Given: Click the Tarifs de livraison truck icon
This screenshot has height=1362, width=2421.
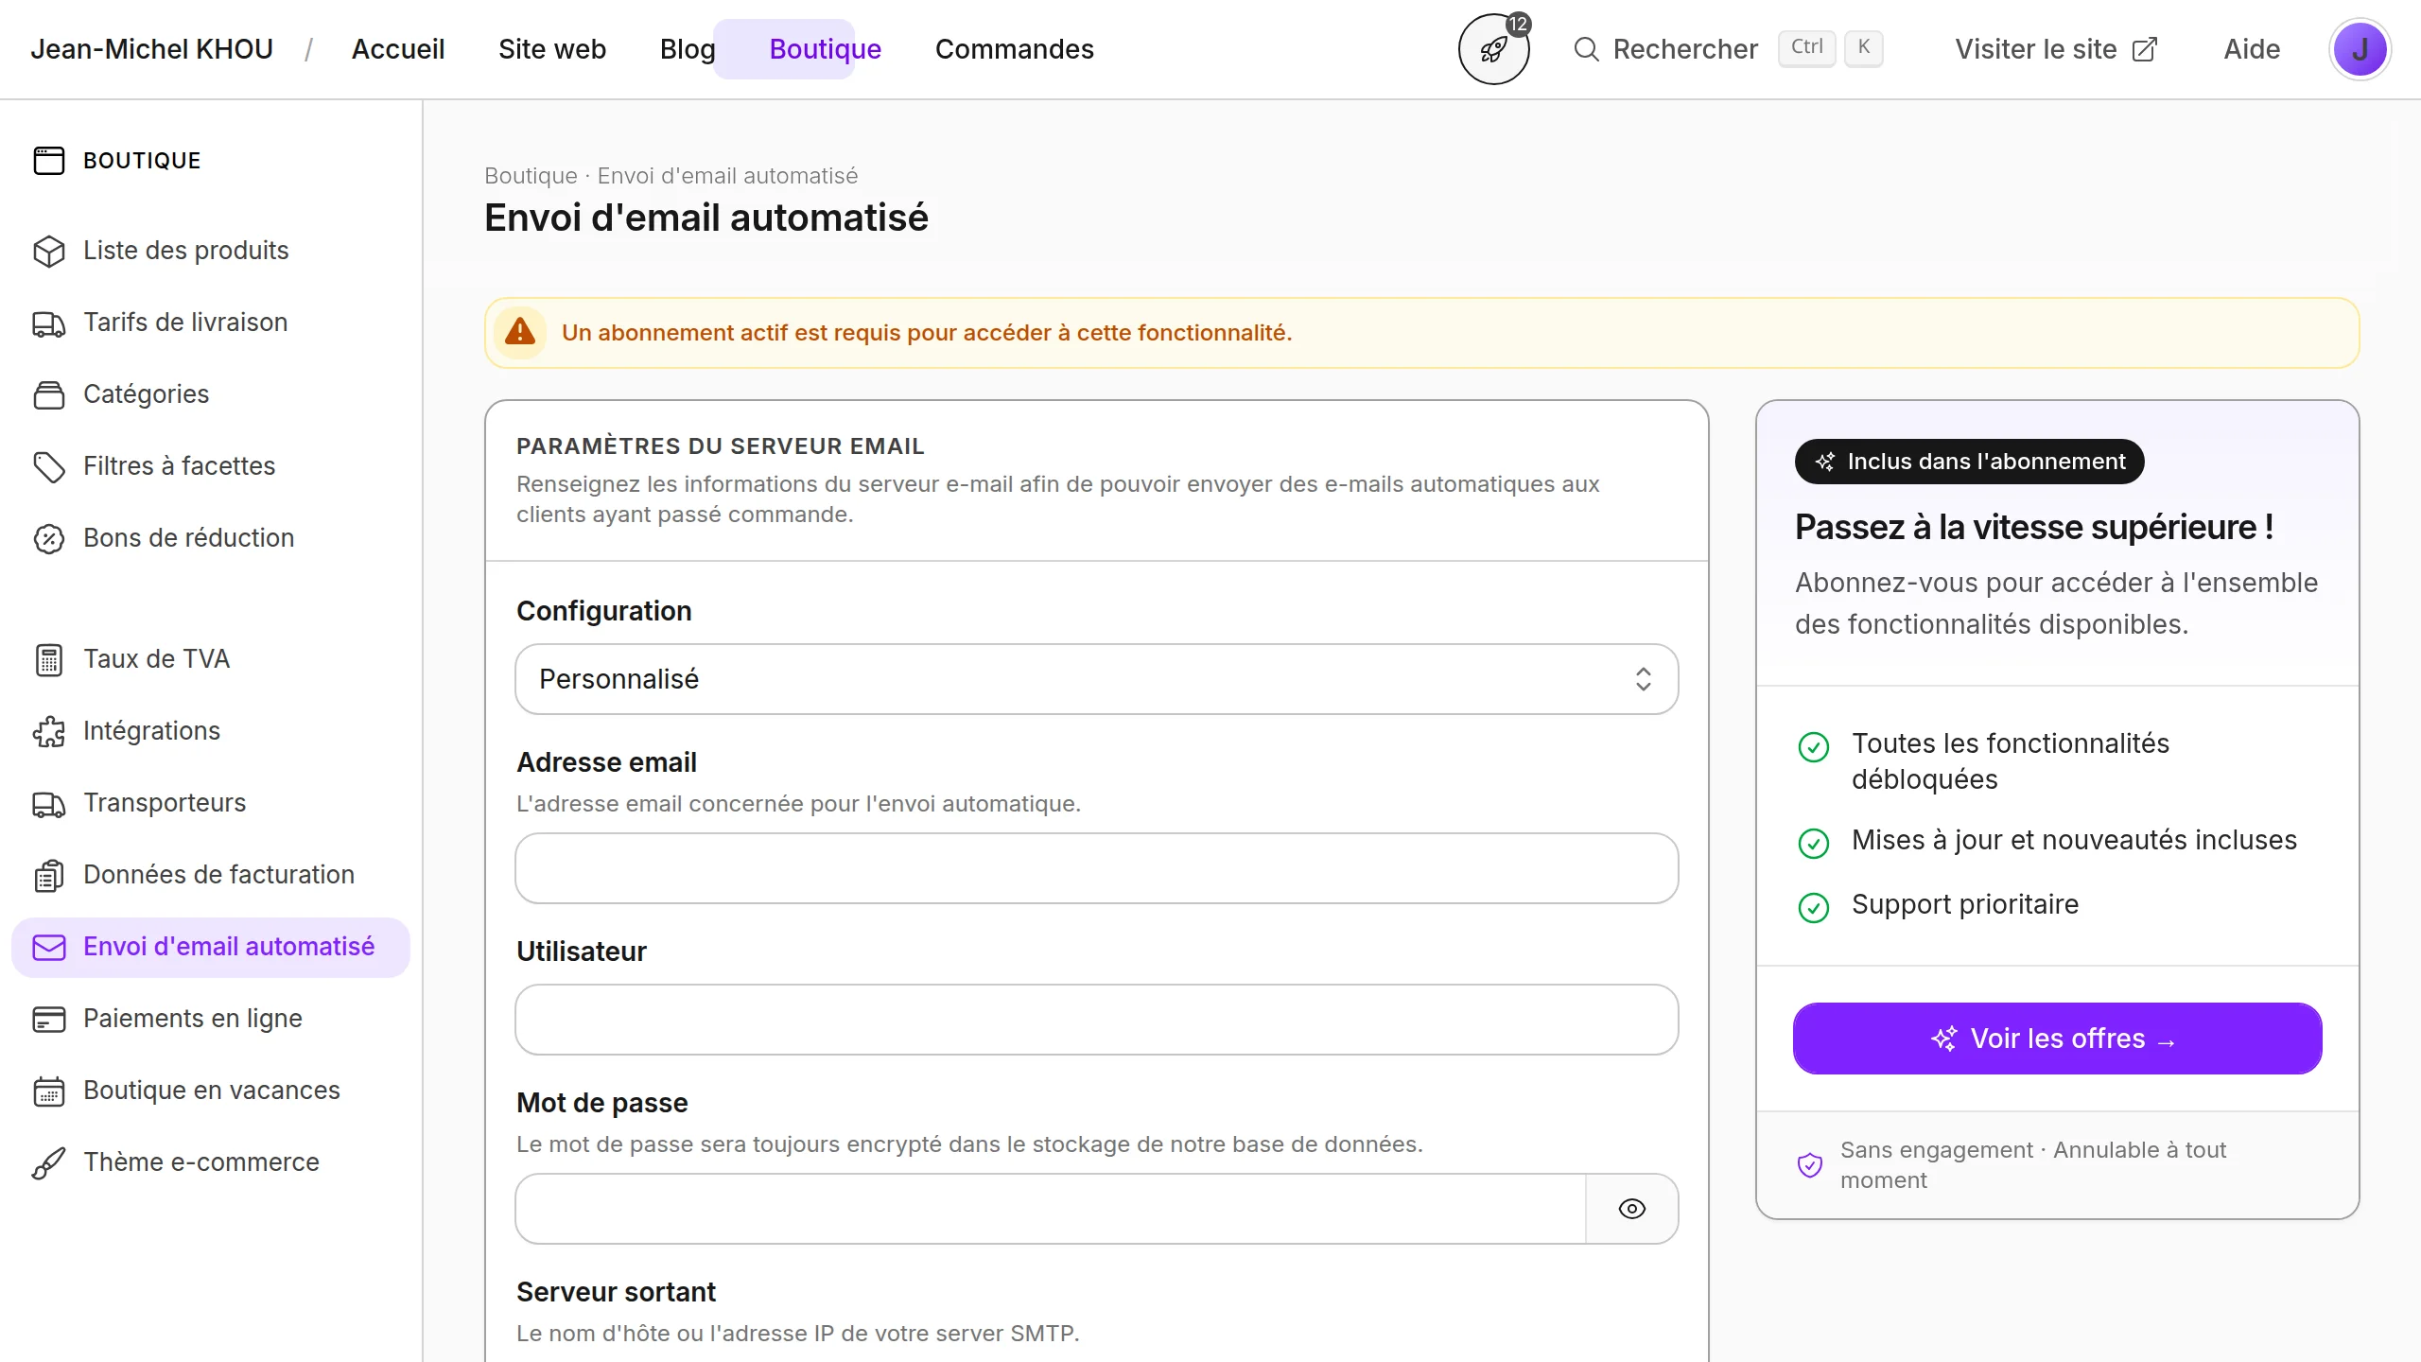Looking at the screenshot, I should [x=48, y=323].
